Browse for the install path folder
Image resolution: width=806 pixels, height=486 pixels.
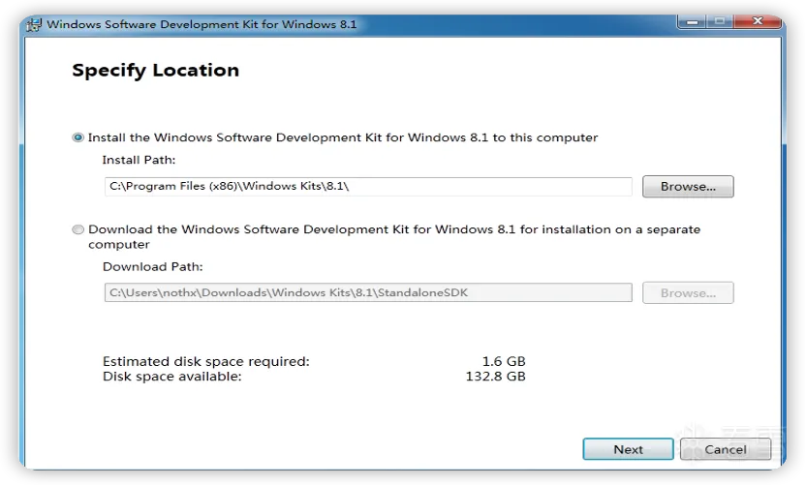(x=688, y=187)
